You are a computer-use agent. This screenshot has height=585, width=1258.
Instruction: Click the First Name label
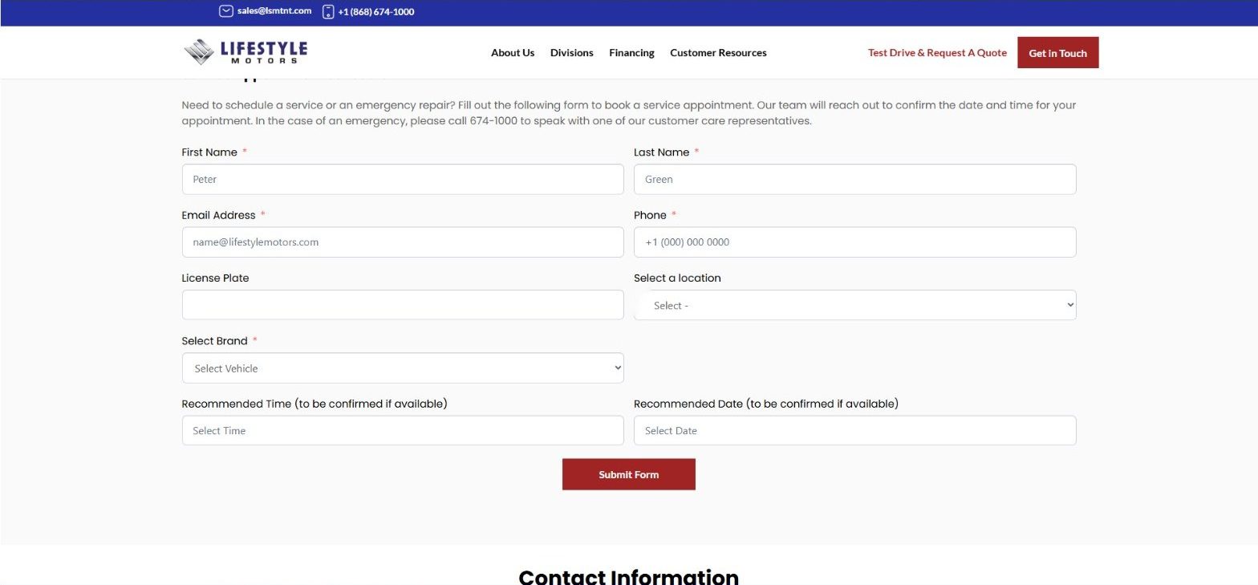point(209,152)
